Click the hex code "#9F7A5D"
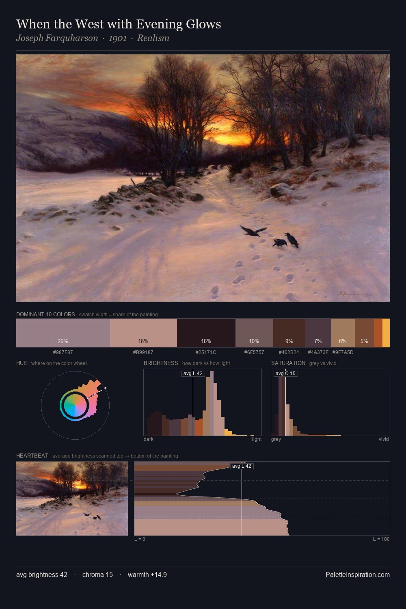 click(343, 352)
